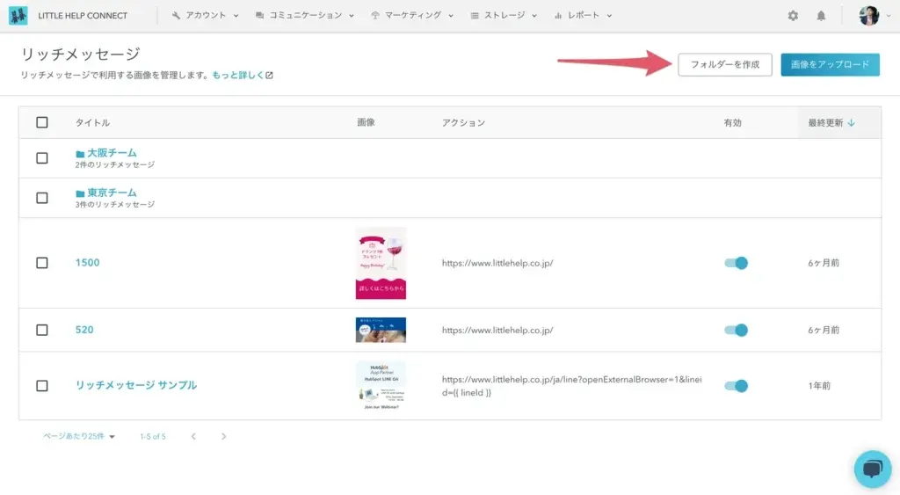Go to previous page arrow

(x=193, y=436)
